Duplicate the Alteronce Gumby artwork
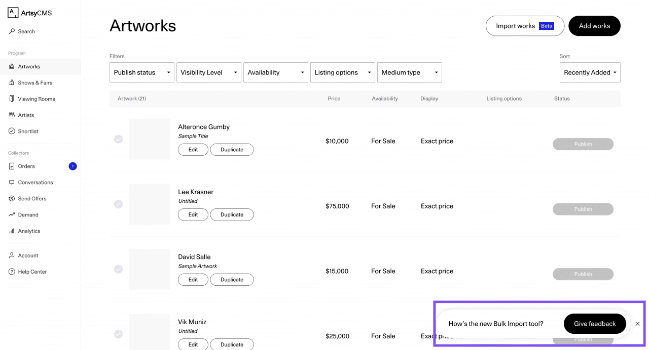 pyautogui.click(x=232, y=150)
